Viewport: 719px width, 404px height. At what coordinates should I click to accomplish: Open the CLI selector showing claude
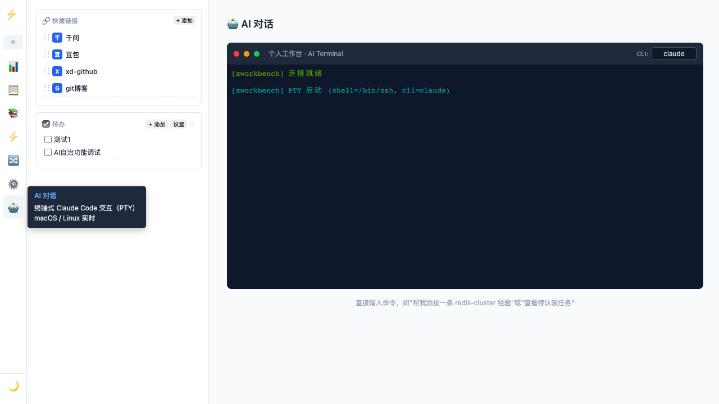click(x=674, y=54)
